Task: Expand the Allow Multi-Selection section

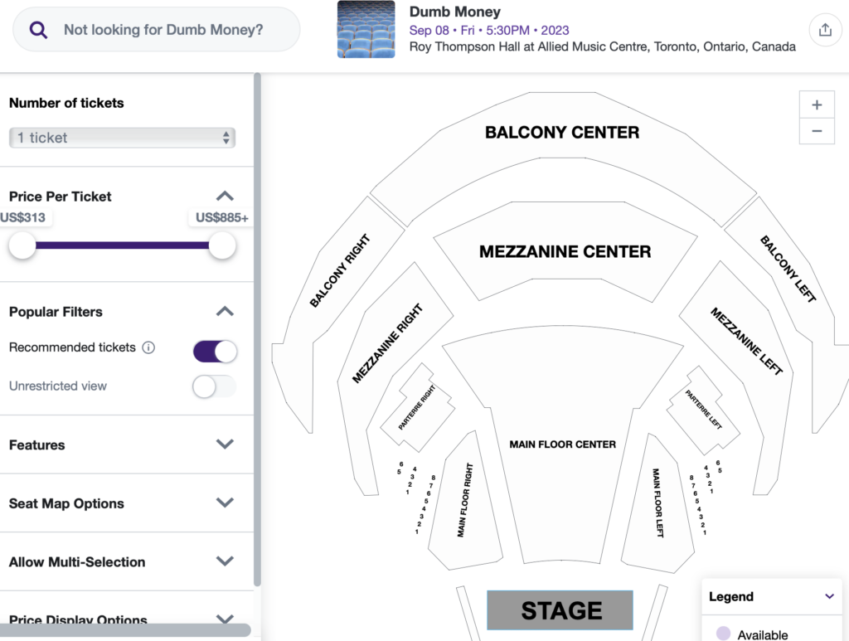Action: point(225,561)
